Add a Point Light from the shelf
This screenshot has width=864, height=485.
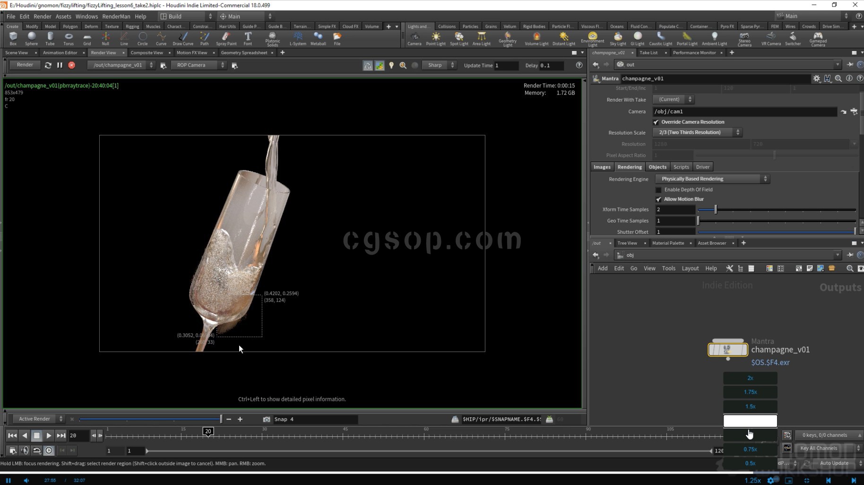[436, 39]
